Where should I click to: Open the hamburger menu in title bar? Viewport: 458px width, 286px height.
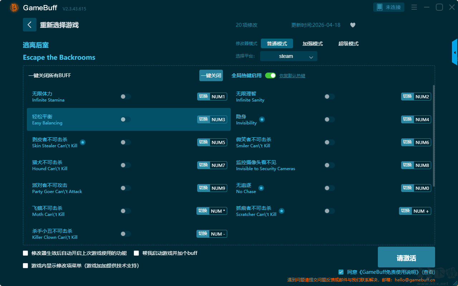tap(414, 7)
